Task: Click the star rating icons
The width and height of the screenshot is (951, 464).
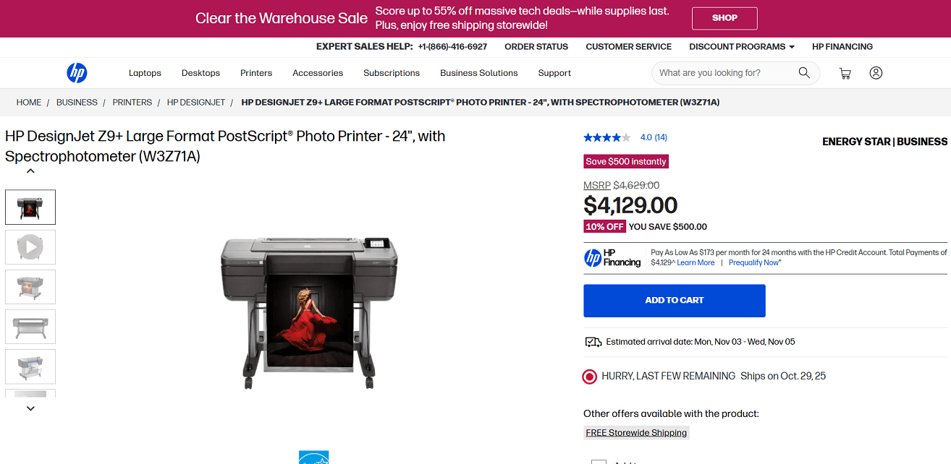Action: click(x=607, y=137)
